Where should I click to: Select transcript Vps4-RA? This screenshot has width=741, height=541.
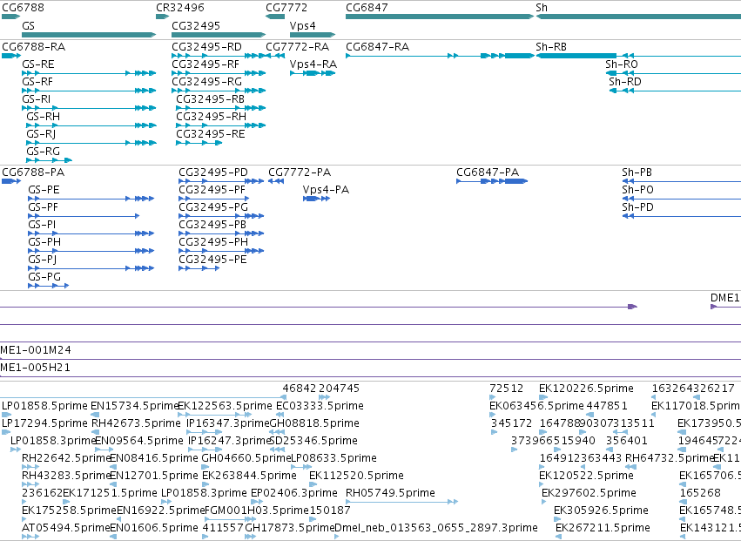click(x=313, y=64)
